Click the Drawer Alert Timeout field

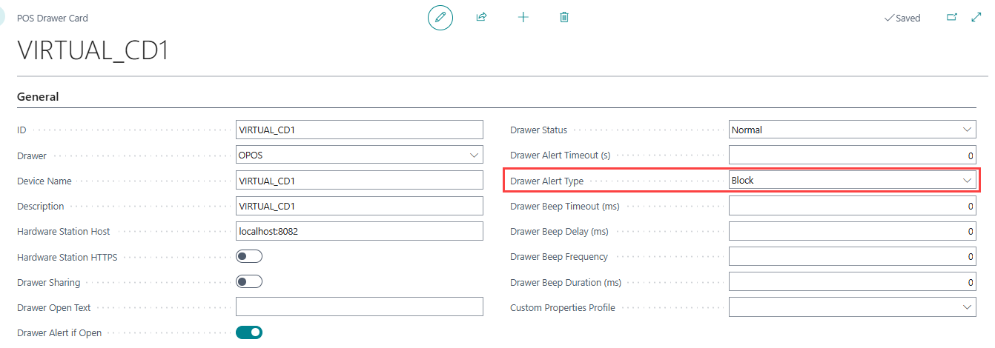852,155
